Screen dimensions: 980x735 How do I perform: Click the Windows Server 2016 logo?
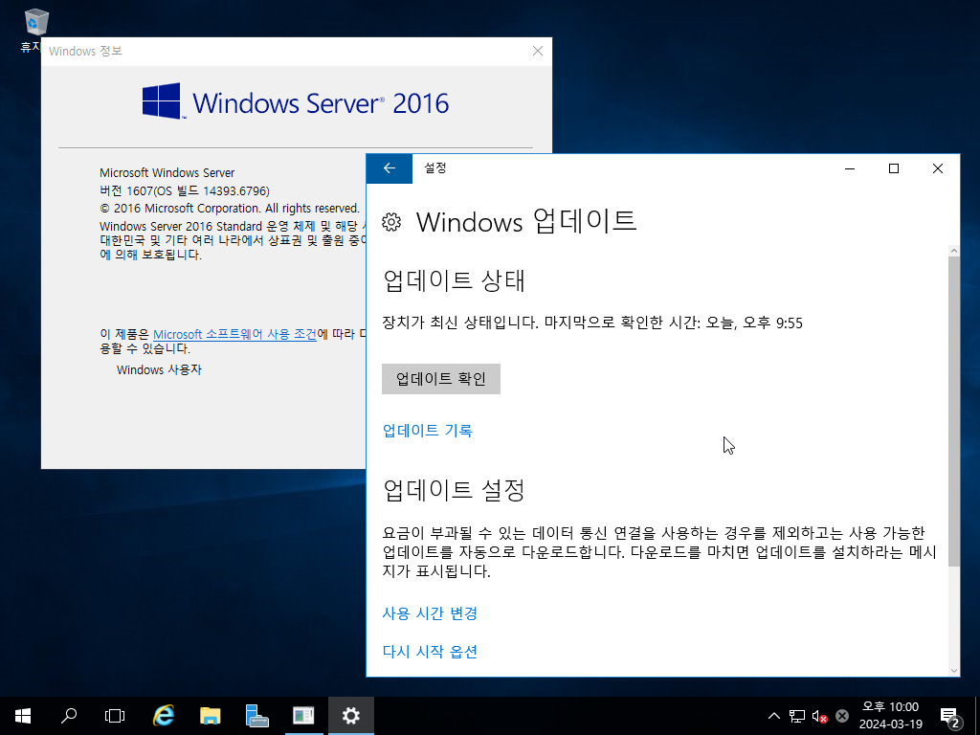coord(296,101)
